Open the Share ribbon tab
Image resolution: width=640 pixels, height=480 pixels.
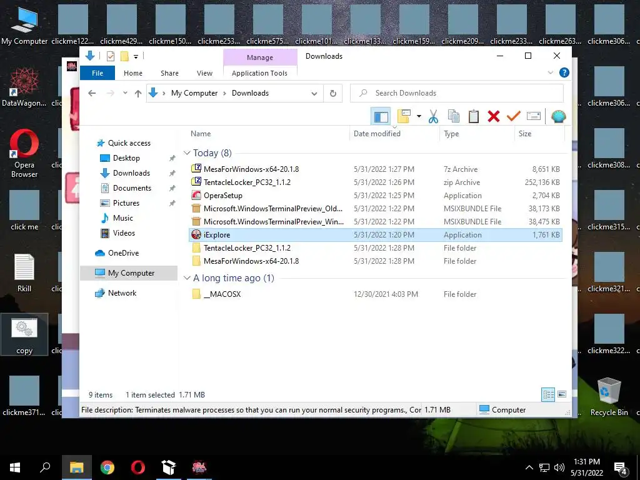(169, 73)
